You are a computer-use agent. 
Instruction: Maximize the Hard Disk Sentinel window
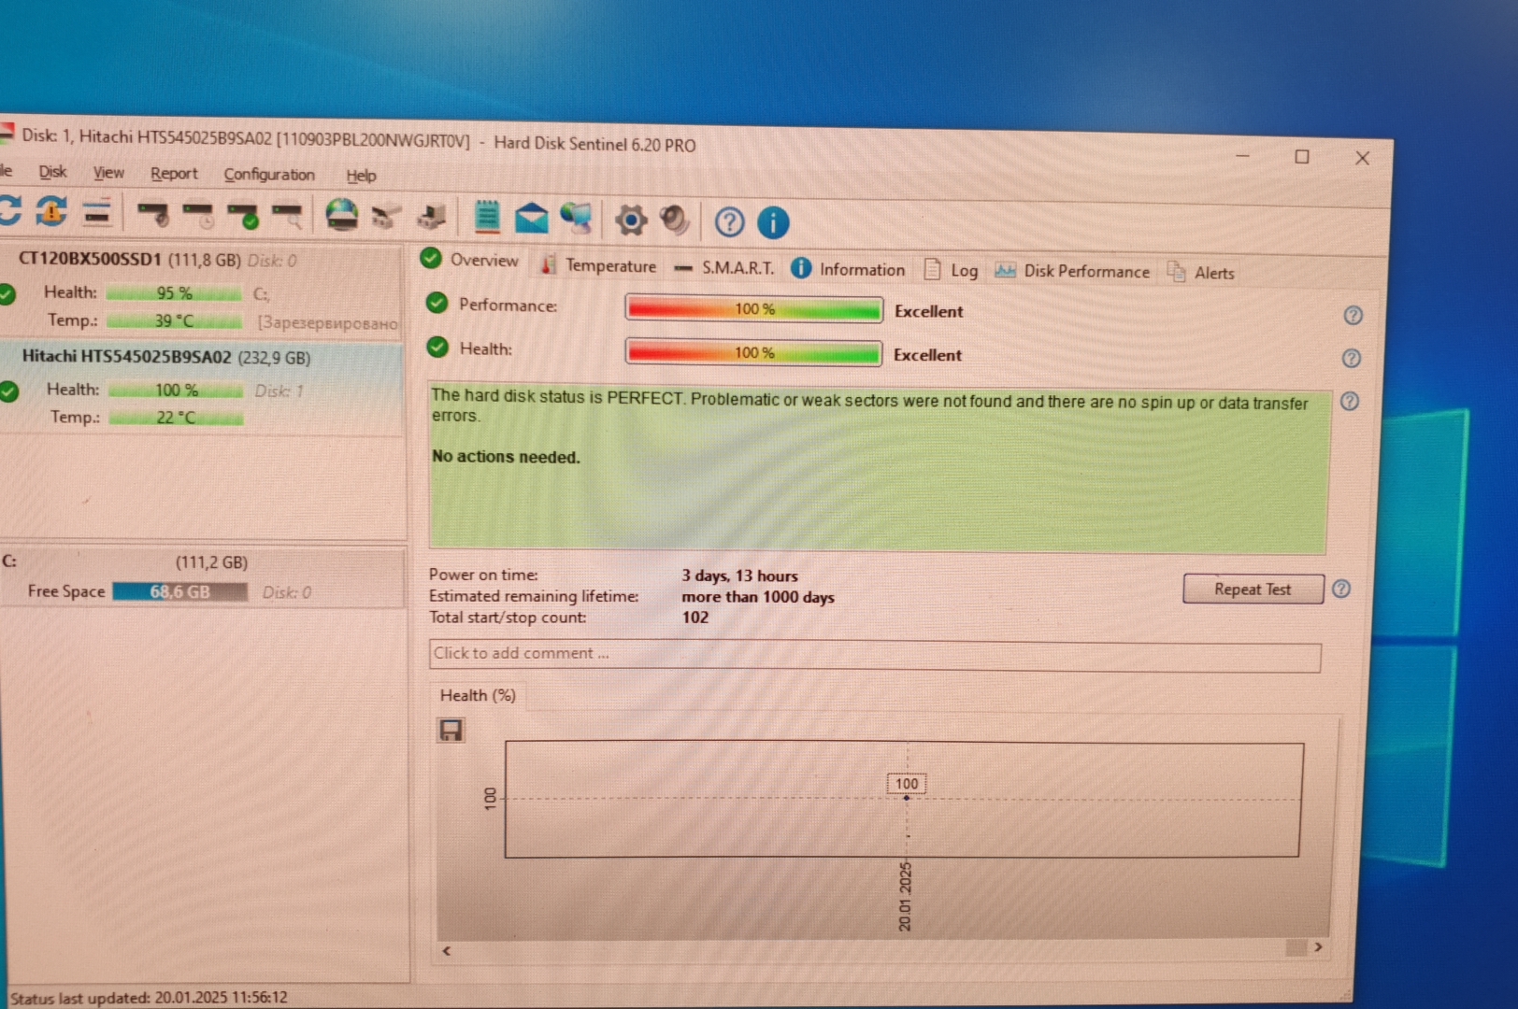[1301, 157]
